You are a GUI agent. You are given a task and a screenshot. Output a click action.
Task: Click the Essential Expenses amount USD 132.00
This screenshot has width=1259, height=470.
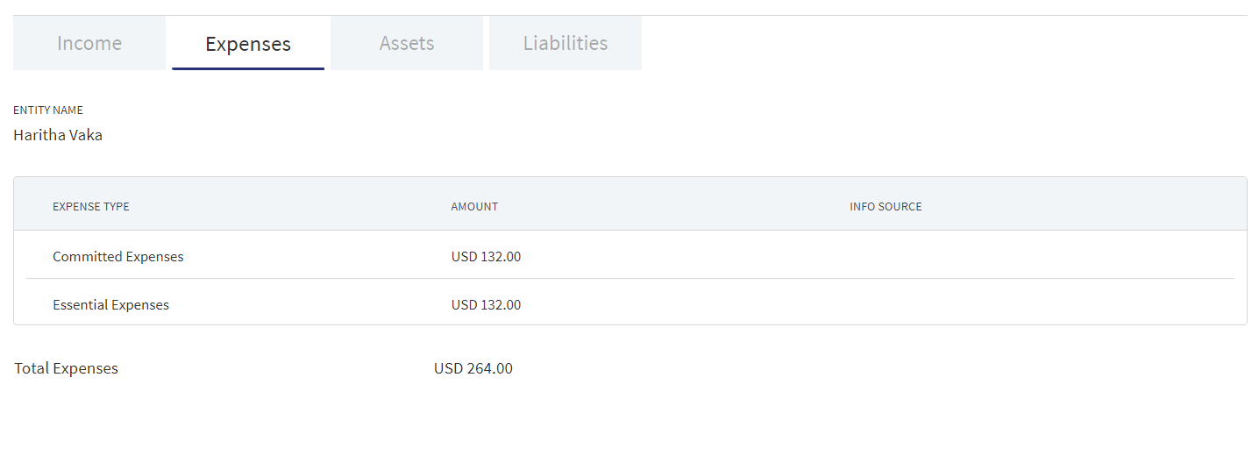(x=486, y=305)
